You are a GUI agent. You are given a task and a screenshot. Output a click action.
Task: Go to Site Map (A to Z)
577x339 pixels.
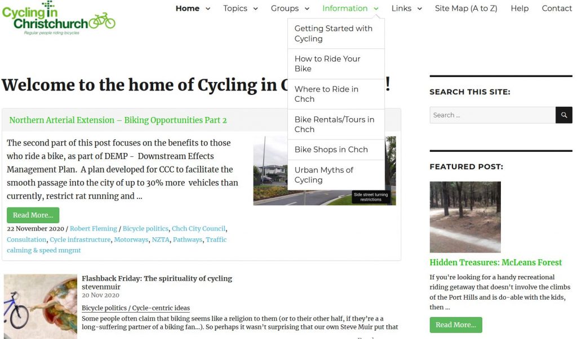pos(466,8)
